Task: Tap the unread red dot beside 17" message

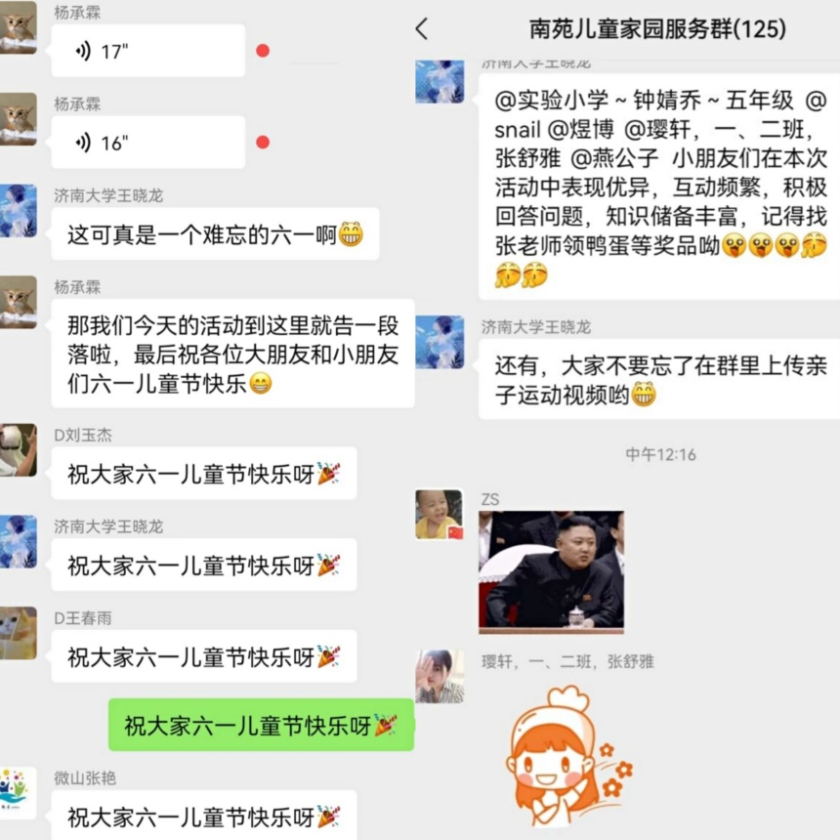Action: point(263,51)
